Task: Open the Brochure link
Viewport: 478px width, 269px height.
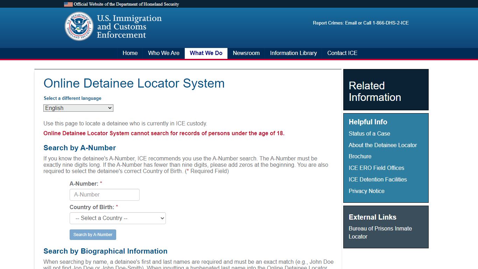Action: pyautogui.click(x=360, y=157)
